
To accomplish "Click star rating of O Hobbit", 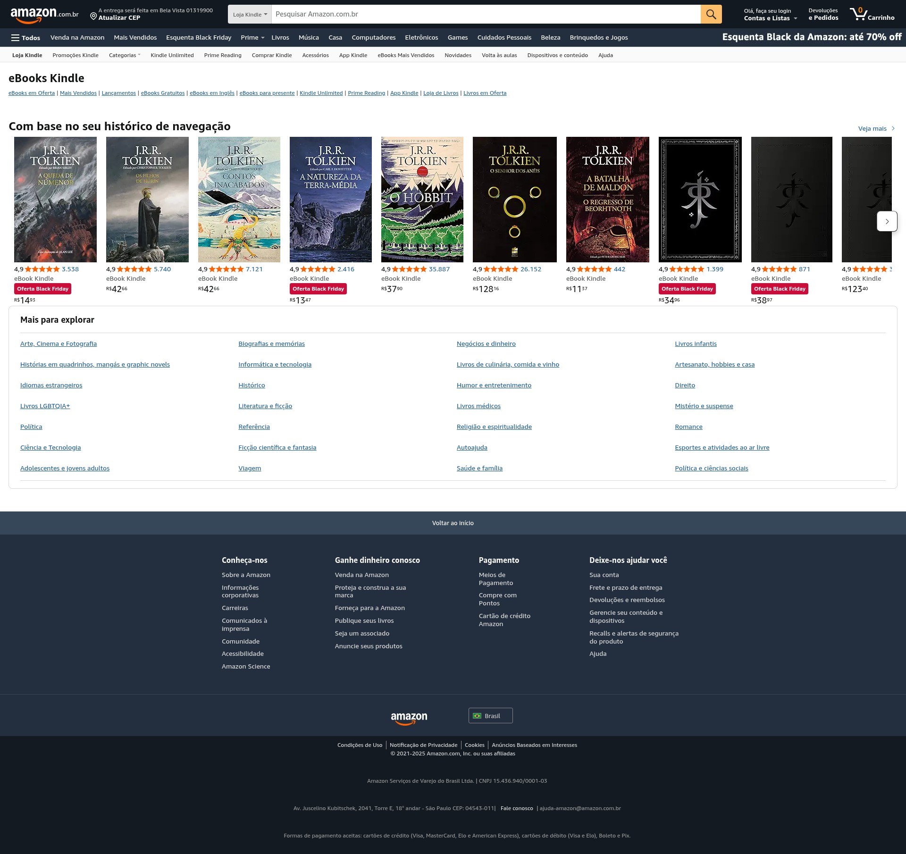I will point(409,269).
